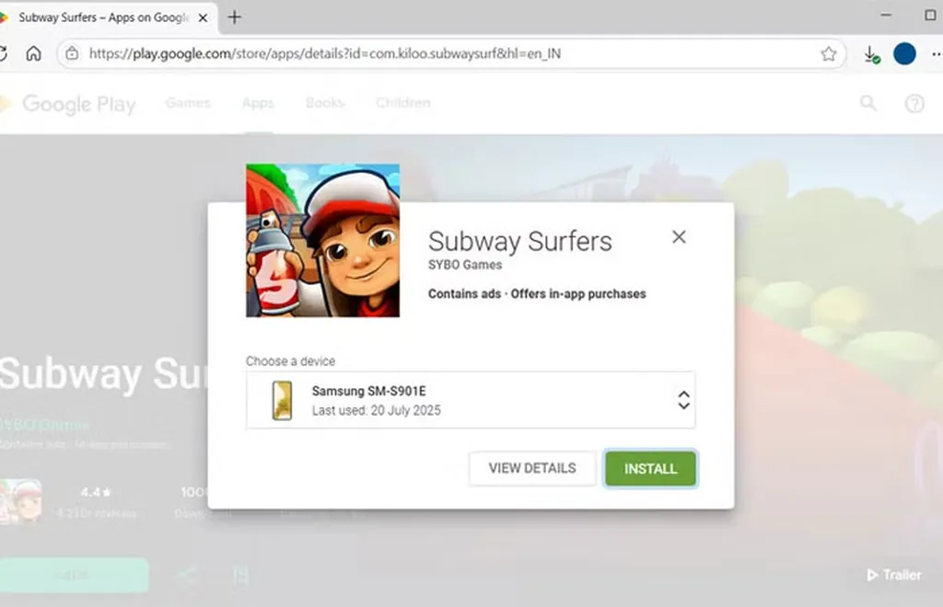Click the green INSTALL button
This screenshot has width=943, height=607.
pyautogui.click(x=651, y=468)
